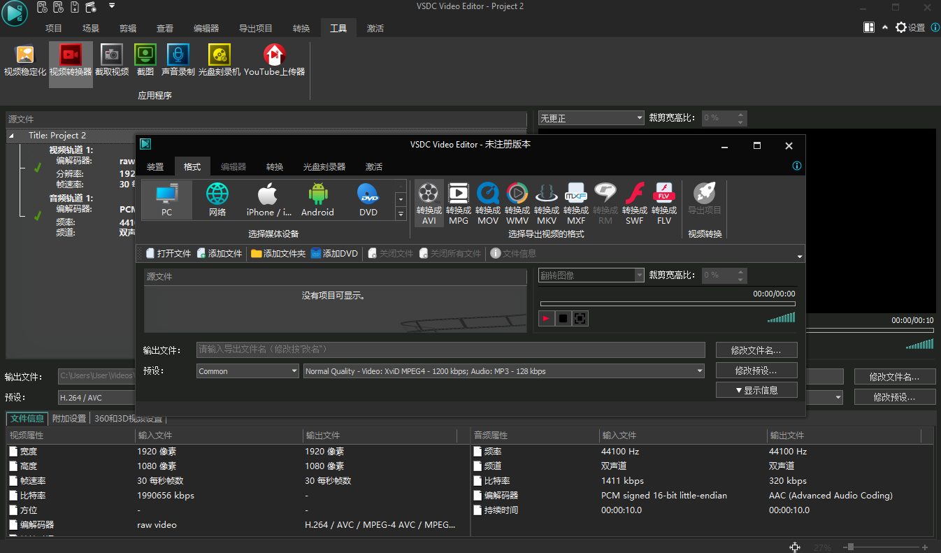This screenshot has width=941, height=553.
Task: Click converter preview progress bar
Action: (668, 303)
